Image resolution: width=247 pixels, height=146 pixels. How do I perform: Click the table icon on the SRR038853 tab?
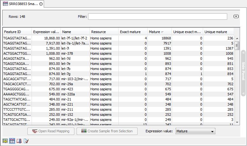pyautogui.click(x=5, y=4)
